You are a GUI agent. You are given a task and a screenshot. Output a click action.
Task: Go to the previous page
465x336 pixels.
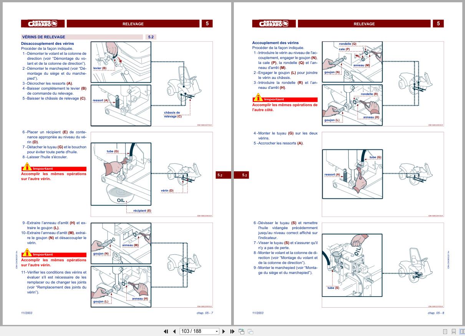point(174,331)
